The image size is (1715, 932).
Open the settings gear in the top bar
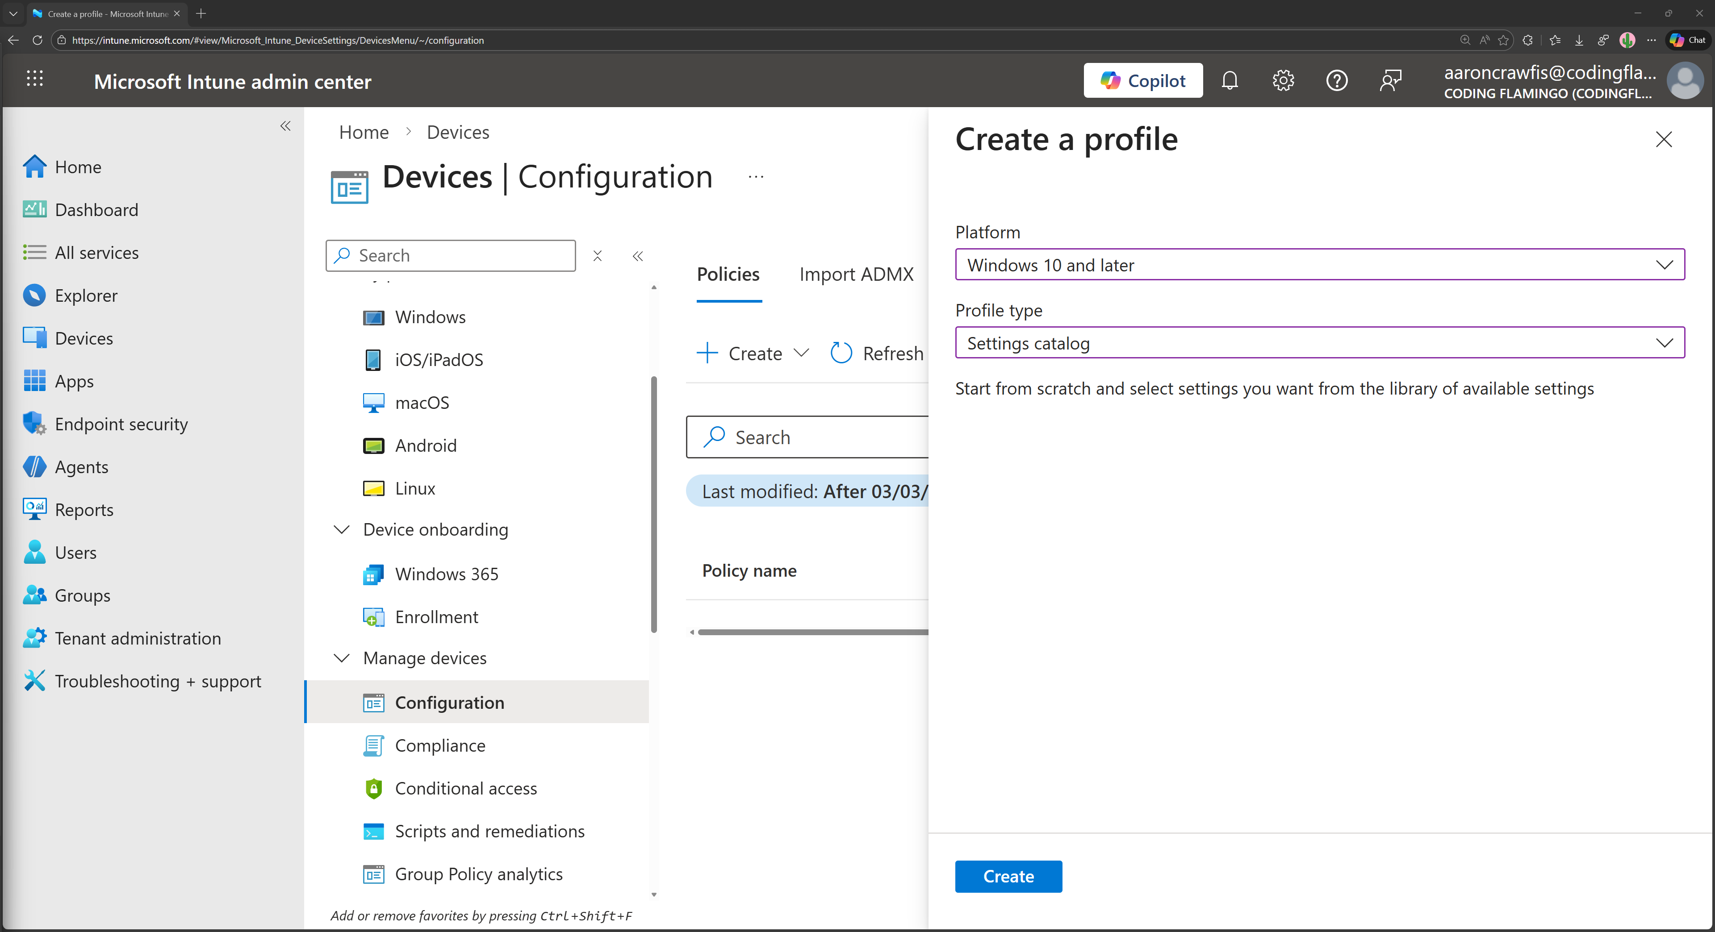[x=1282, y=80]
